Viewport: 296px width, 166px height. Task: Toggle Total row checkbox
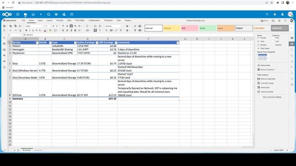(259, 41)
